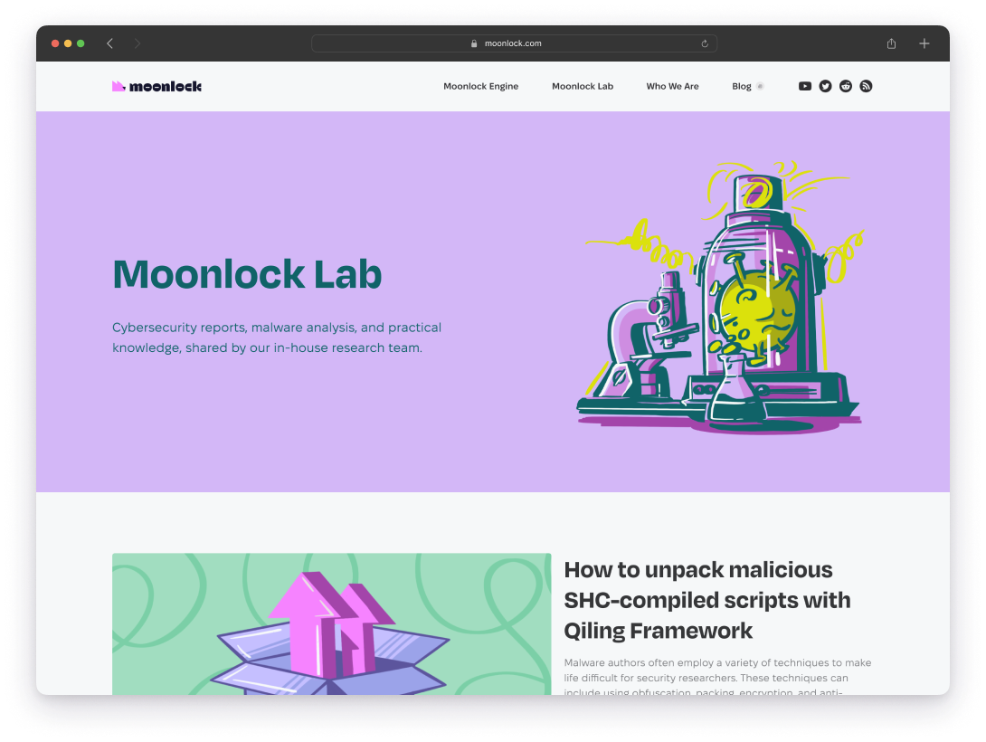Viewport: 986px width, 742px height.
Task: Select the Who We Are navigation item
Action: [672, 86]
